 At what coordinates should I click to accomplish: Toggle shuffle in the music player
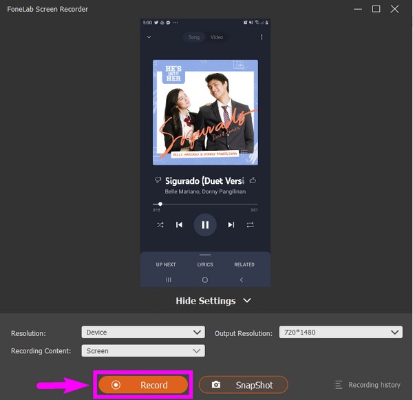pos(160,224)
